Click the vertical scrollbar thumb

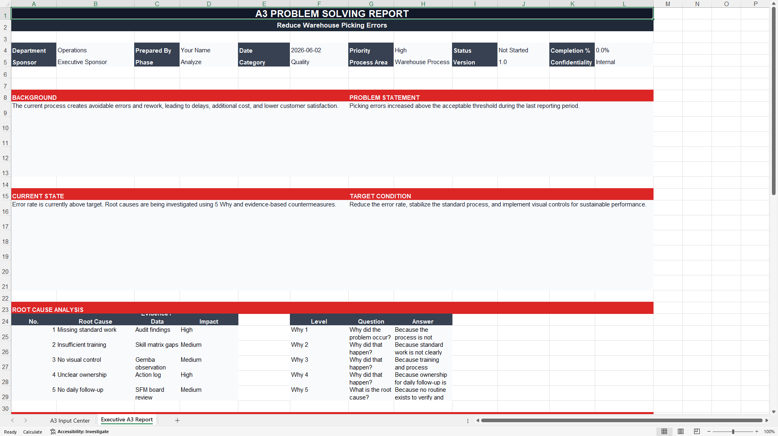click(x=774, y=101)
